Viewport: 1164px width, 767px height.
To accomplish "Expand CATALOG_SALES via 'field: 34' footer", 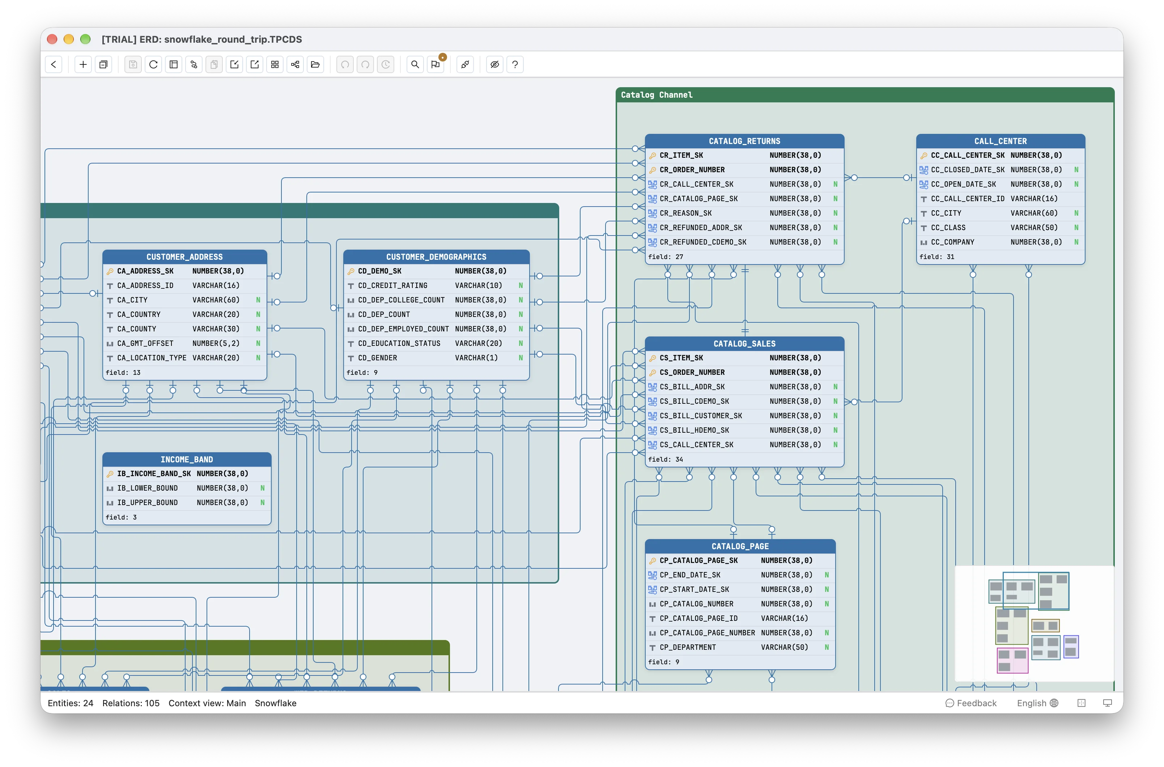I will pyautogui.click(x=744, y=459).
